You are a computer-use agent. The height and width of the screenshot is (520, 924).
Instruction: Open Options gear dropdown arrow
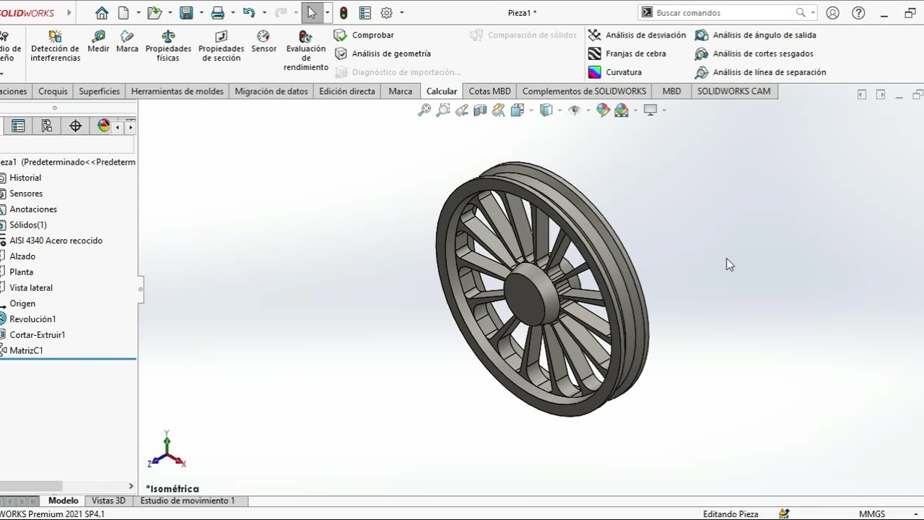coord(401,12)
